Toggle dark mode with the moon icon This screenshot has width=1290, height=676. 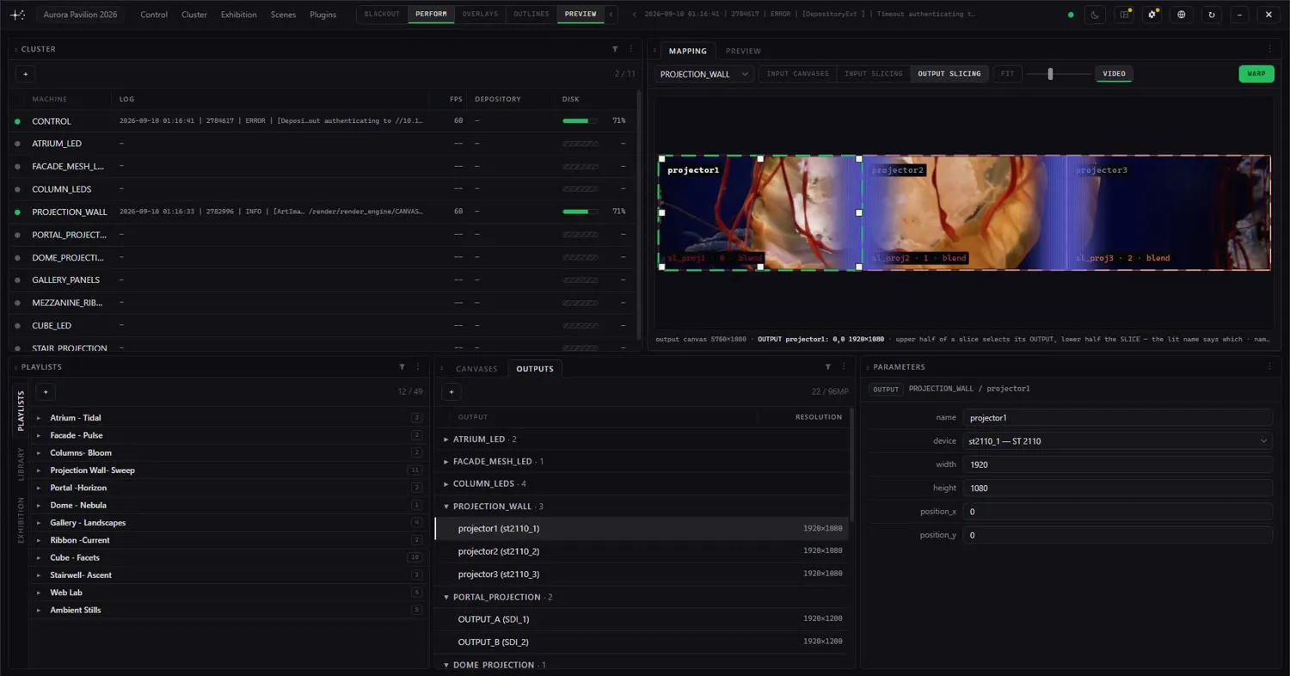[1095, 15]
